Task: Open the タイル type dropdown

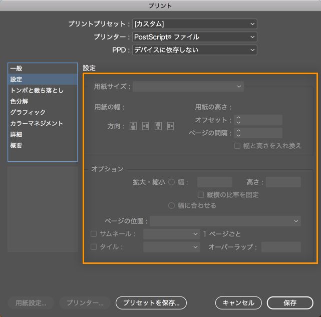Action: click(172, 247)
